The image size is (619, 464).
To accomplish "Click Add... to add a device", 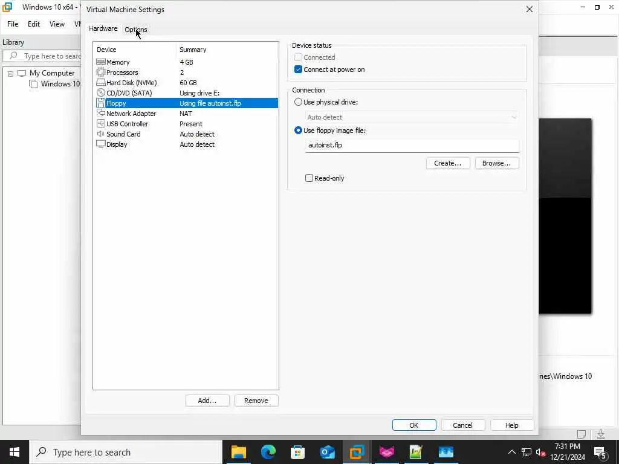I will pos(207,401).
